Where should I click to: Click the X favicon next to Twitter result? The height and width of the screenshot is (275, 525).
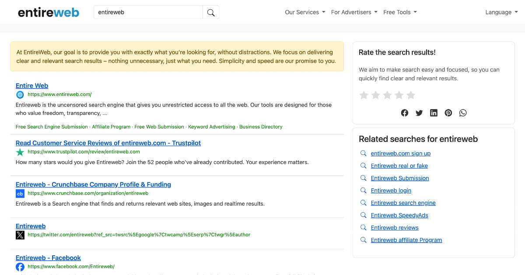coord(20,235)
